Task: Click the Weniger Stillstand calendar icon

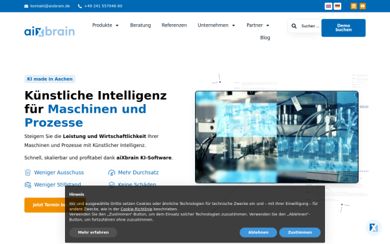Action: click(x=27, y=185)
